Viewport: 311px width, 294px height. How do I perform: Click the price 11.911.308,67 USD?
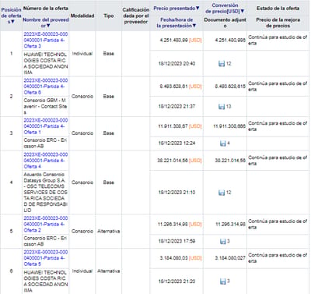click(x=180, y=126)
